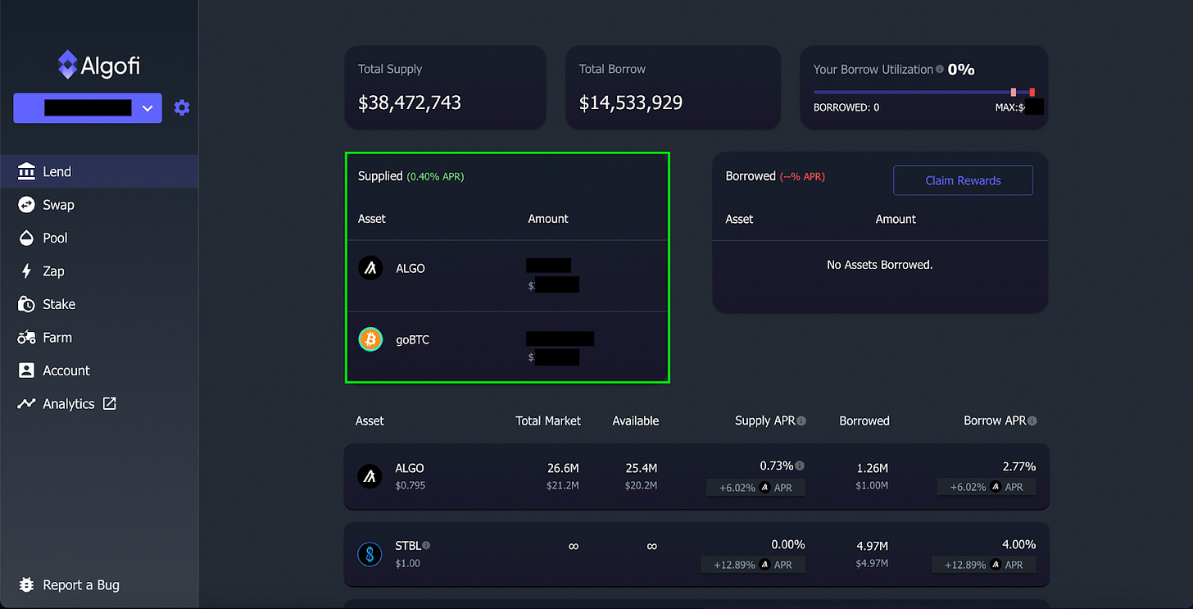Viewport: 1193px width, 609px height.
Task: Click the borrow utilization progress bar
Action: point(923,92)
